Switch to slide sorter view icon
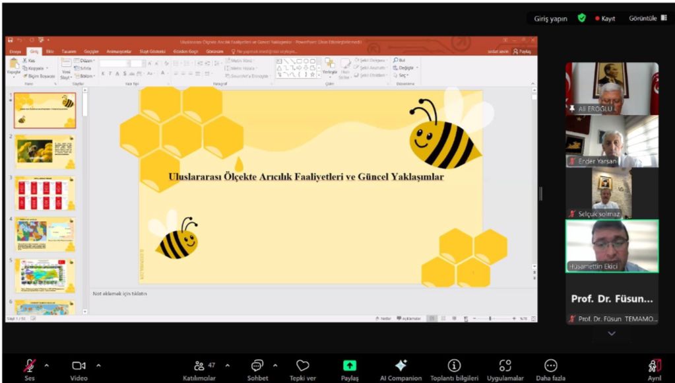This screenshot has height=383, width=675. (x=443, y=318)
